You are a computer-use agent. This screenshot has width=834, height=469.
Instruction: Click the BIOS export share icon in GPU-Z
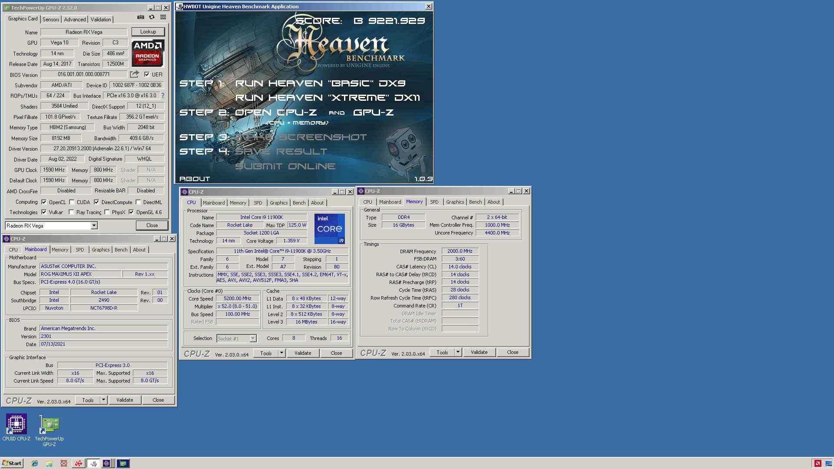coord(134,74)
